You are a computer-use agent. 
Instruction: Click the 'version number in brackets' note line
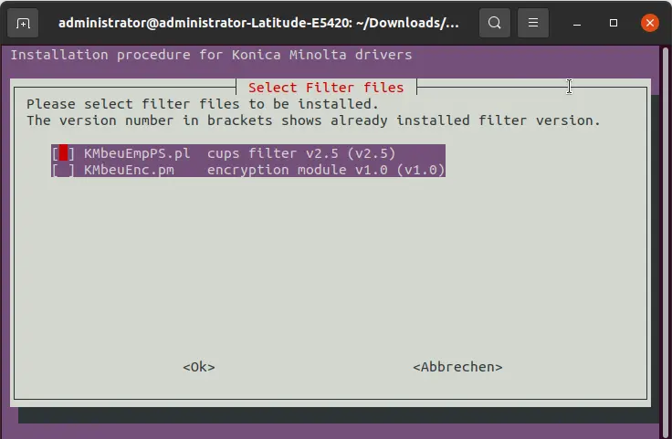(313, 120)
